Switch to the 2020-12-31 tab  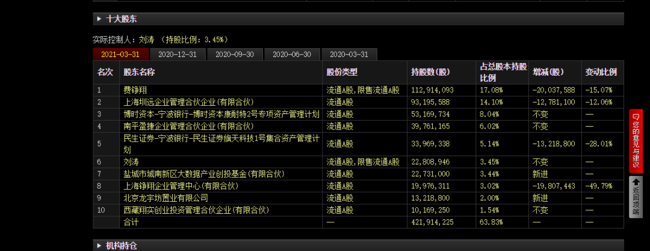pyautogui.click(x=178, y=55)
